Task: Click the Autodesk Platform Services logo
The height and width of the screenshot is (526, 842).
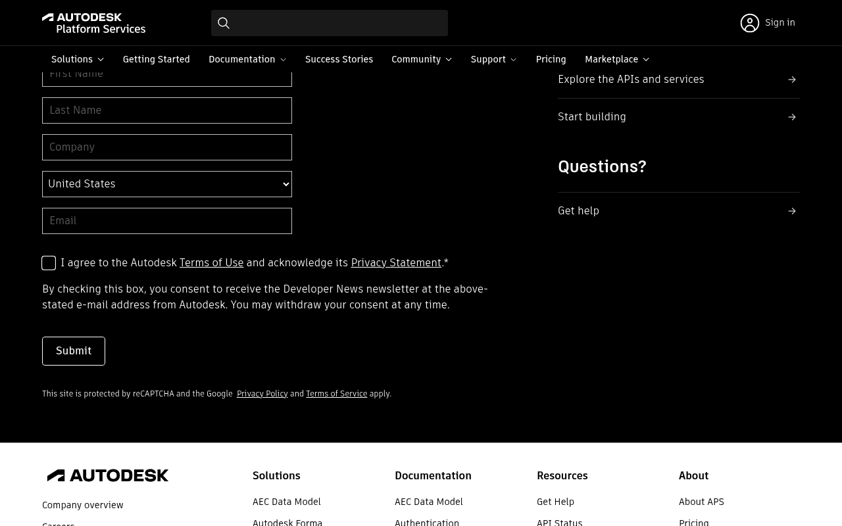Action: point(93,23)
